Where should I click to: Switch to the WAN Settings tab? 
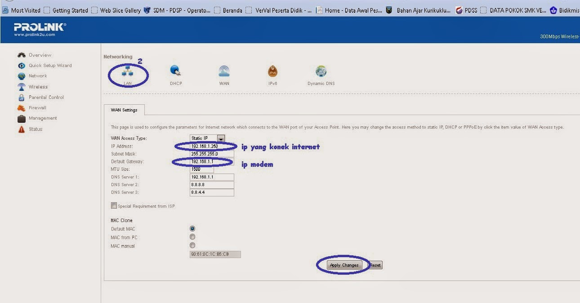124,109
